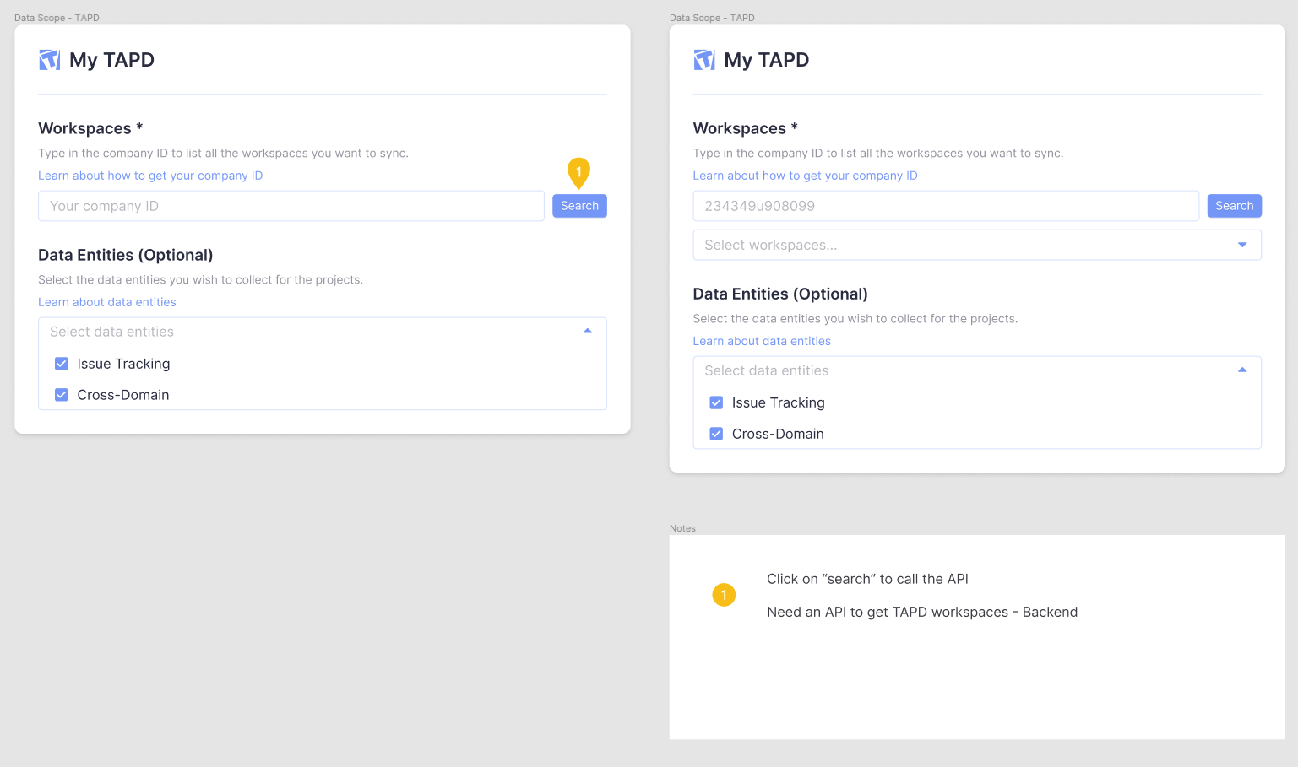This screenshot has width=1298, height=767.
Task: Click Cross-Domain label in right panel
Action: coord(778,434)
